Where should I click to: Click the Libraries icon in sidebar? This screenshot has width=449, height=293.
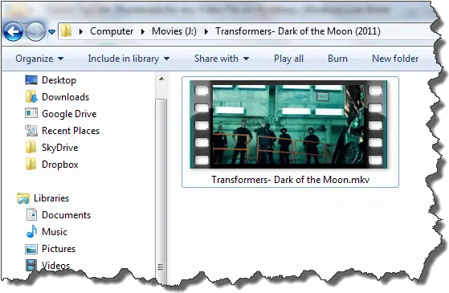point(23,198)
